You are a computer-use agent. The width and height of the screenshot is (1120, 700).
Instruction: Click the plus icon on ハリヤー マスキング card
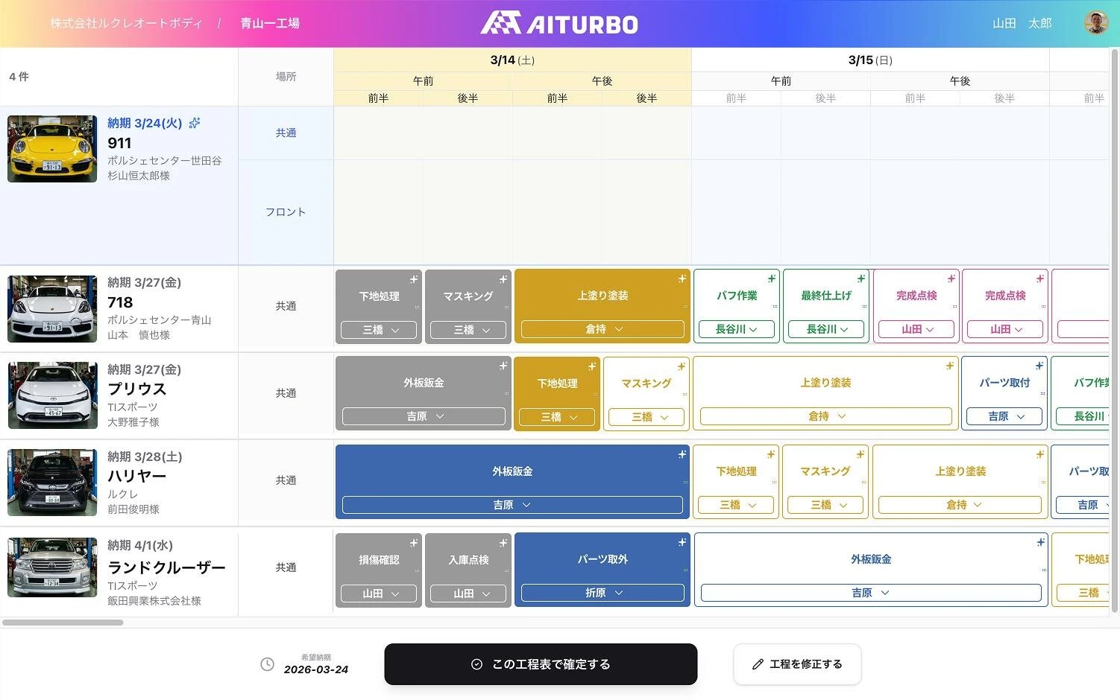pyautogui.click(x=861, y=454)
